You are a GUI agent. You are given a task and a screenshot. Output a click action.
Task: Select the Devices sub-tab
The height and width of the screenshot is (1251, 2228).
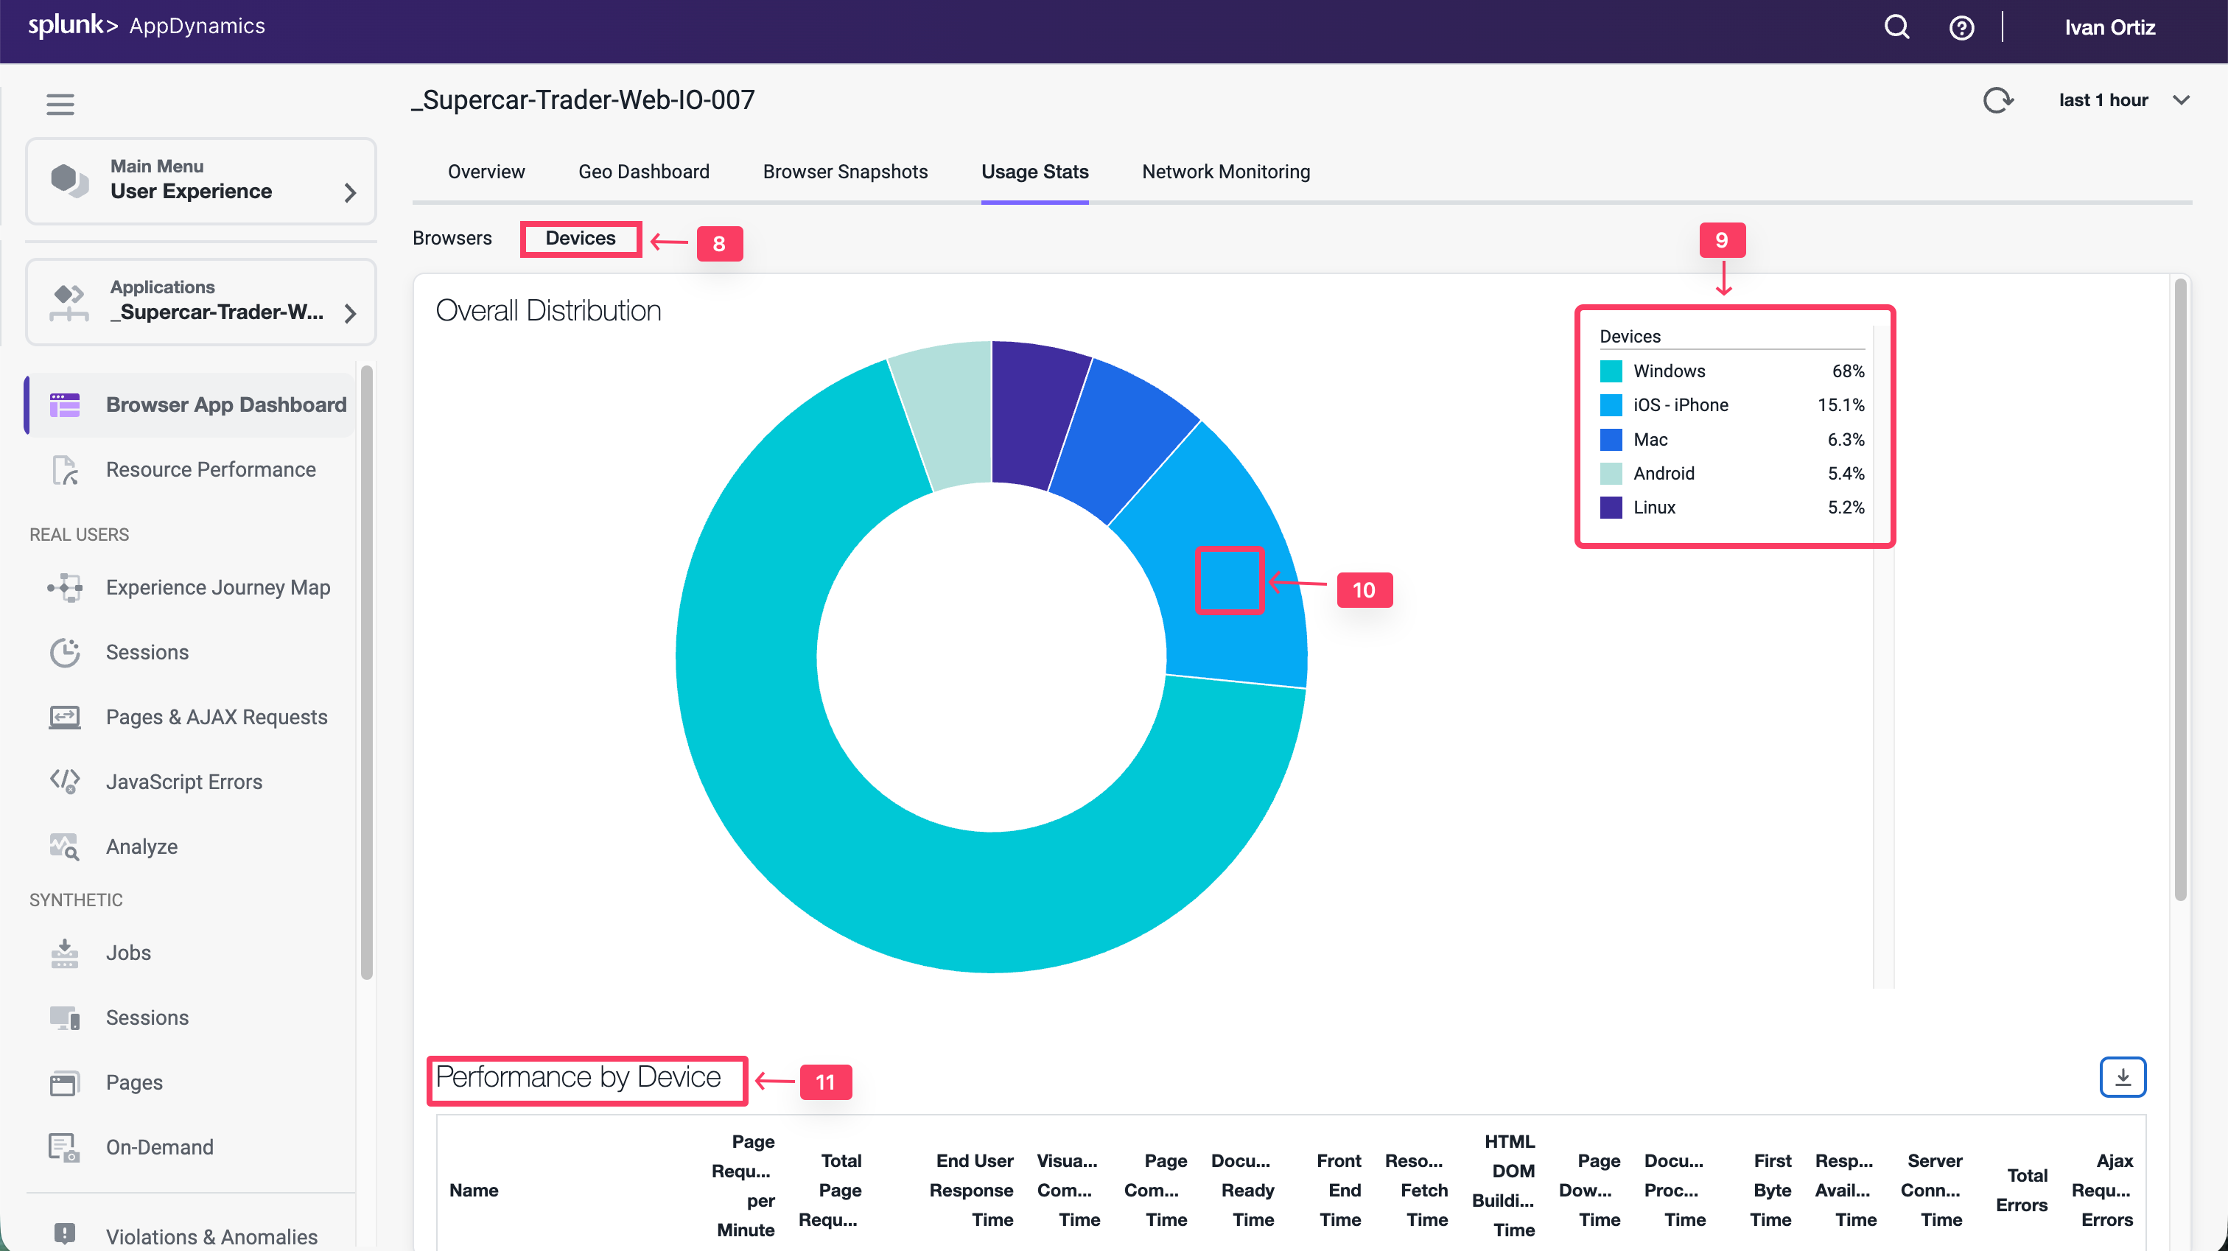tap(580, 238)
